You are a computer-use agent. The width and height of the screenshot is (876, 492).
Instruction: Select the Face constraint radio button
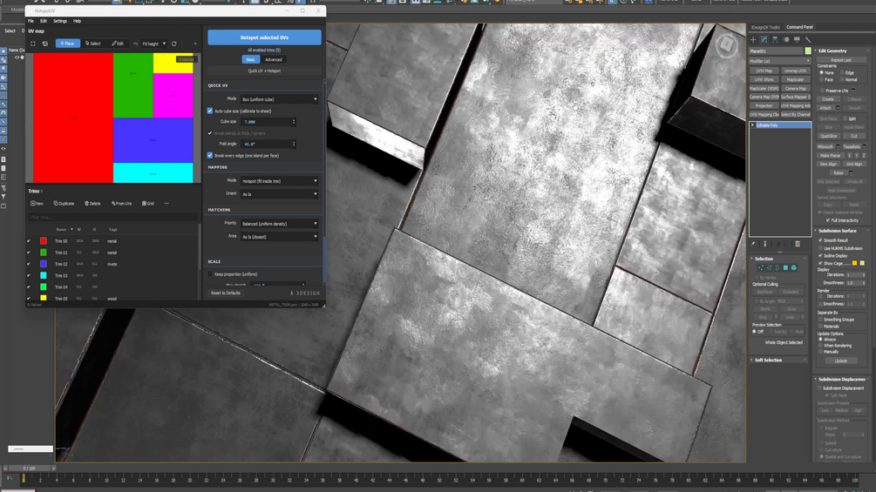[822, 80]
